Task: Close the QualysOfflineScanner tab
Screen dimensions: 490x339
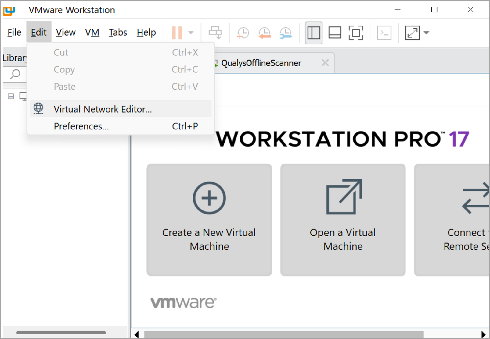Action: click(325, 63)
